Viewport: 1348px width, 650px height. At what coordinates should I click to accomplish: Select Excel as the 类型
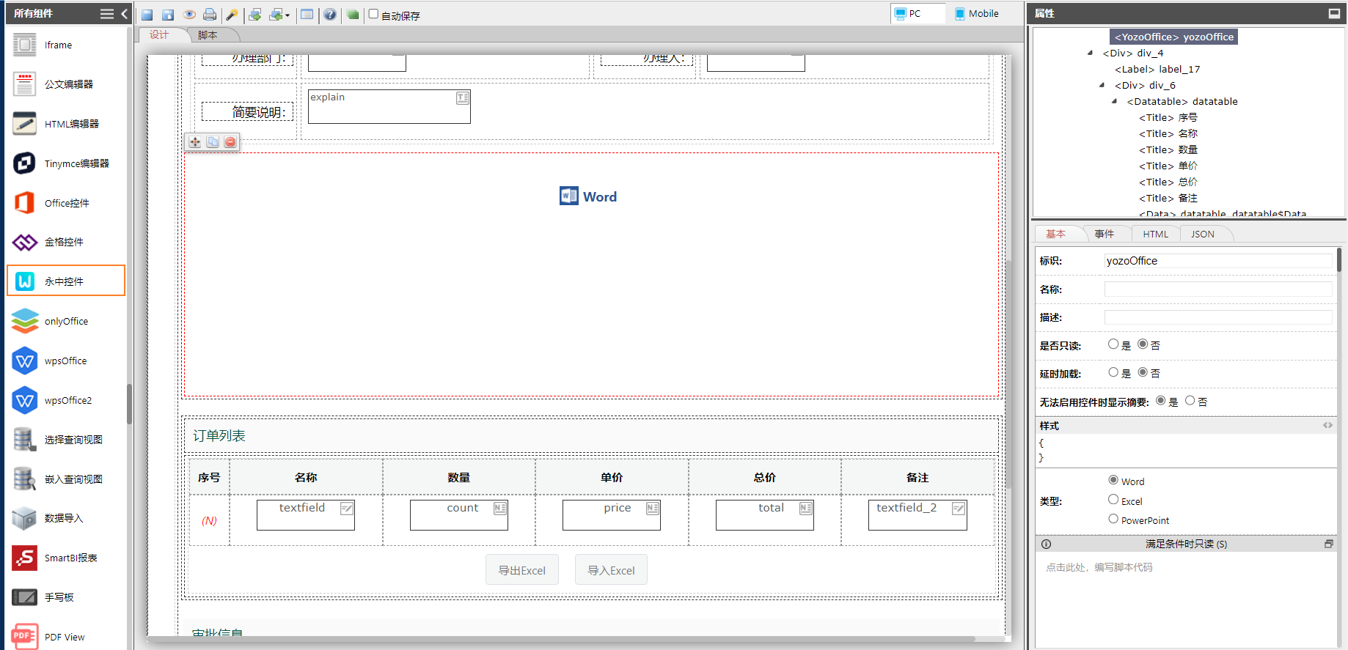[1113, 500]
